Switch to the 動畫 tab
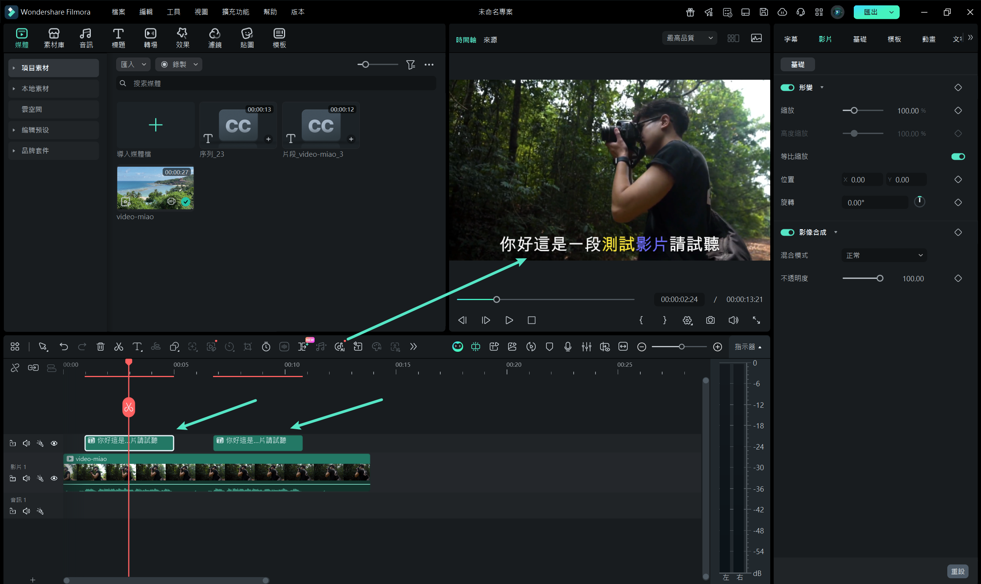Viewport: 981px width, 584px height. (x=928, y=39)
